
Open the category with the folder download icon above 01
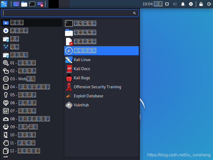[x=31, y=55]
